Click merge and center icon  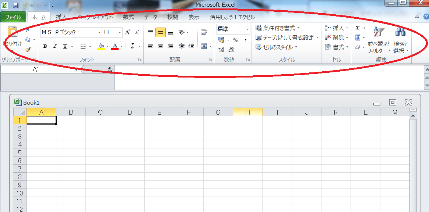pyautogui.click(x=204, y=46)
